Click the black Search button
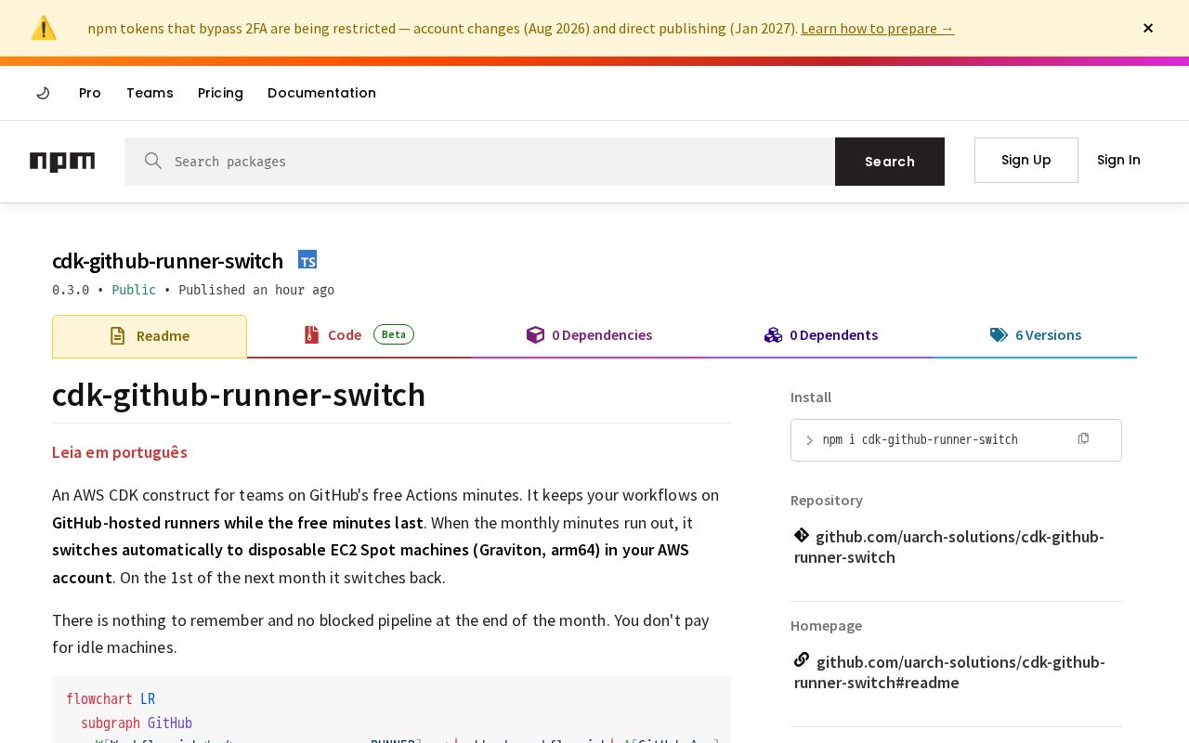The width and height of the screenshot is (1189, 743). coord(890,162)
